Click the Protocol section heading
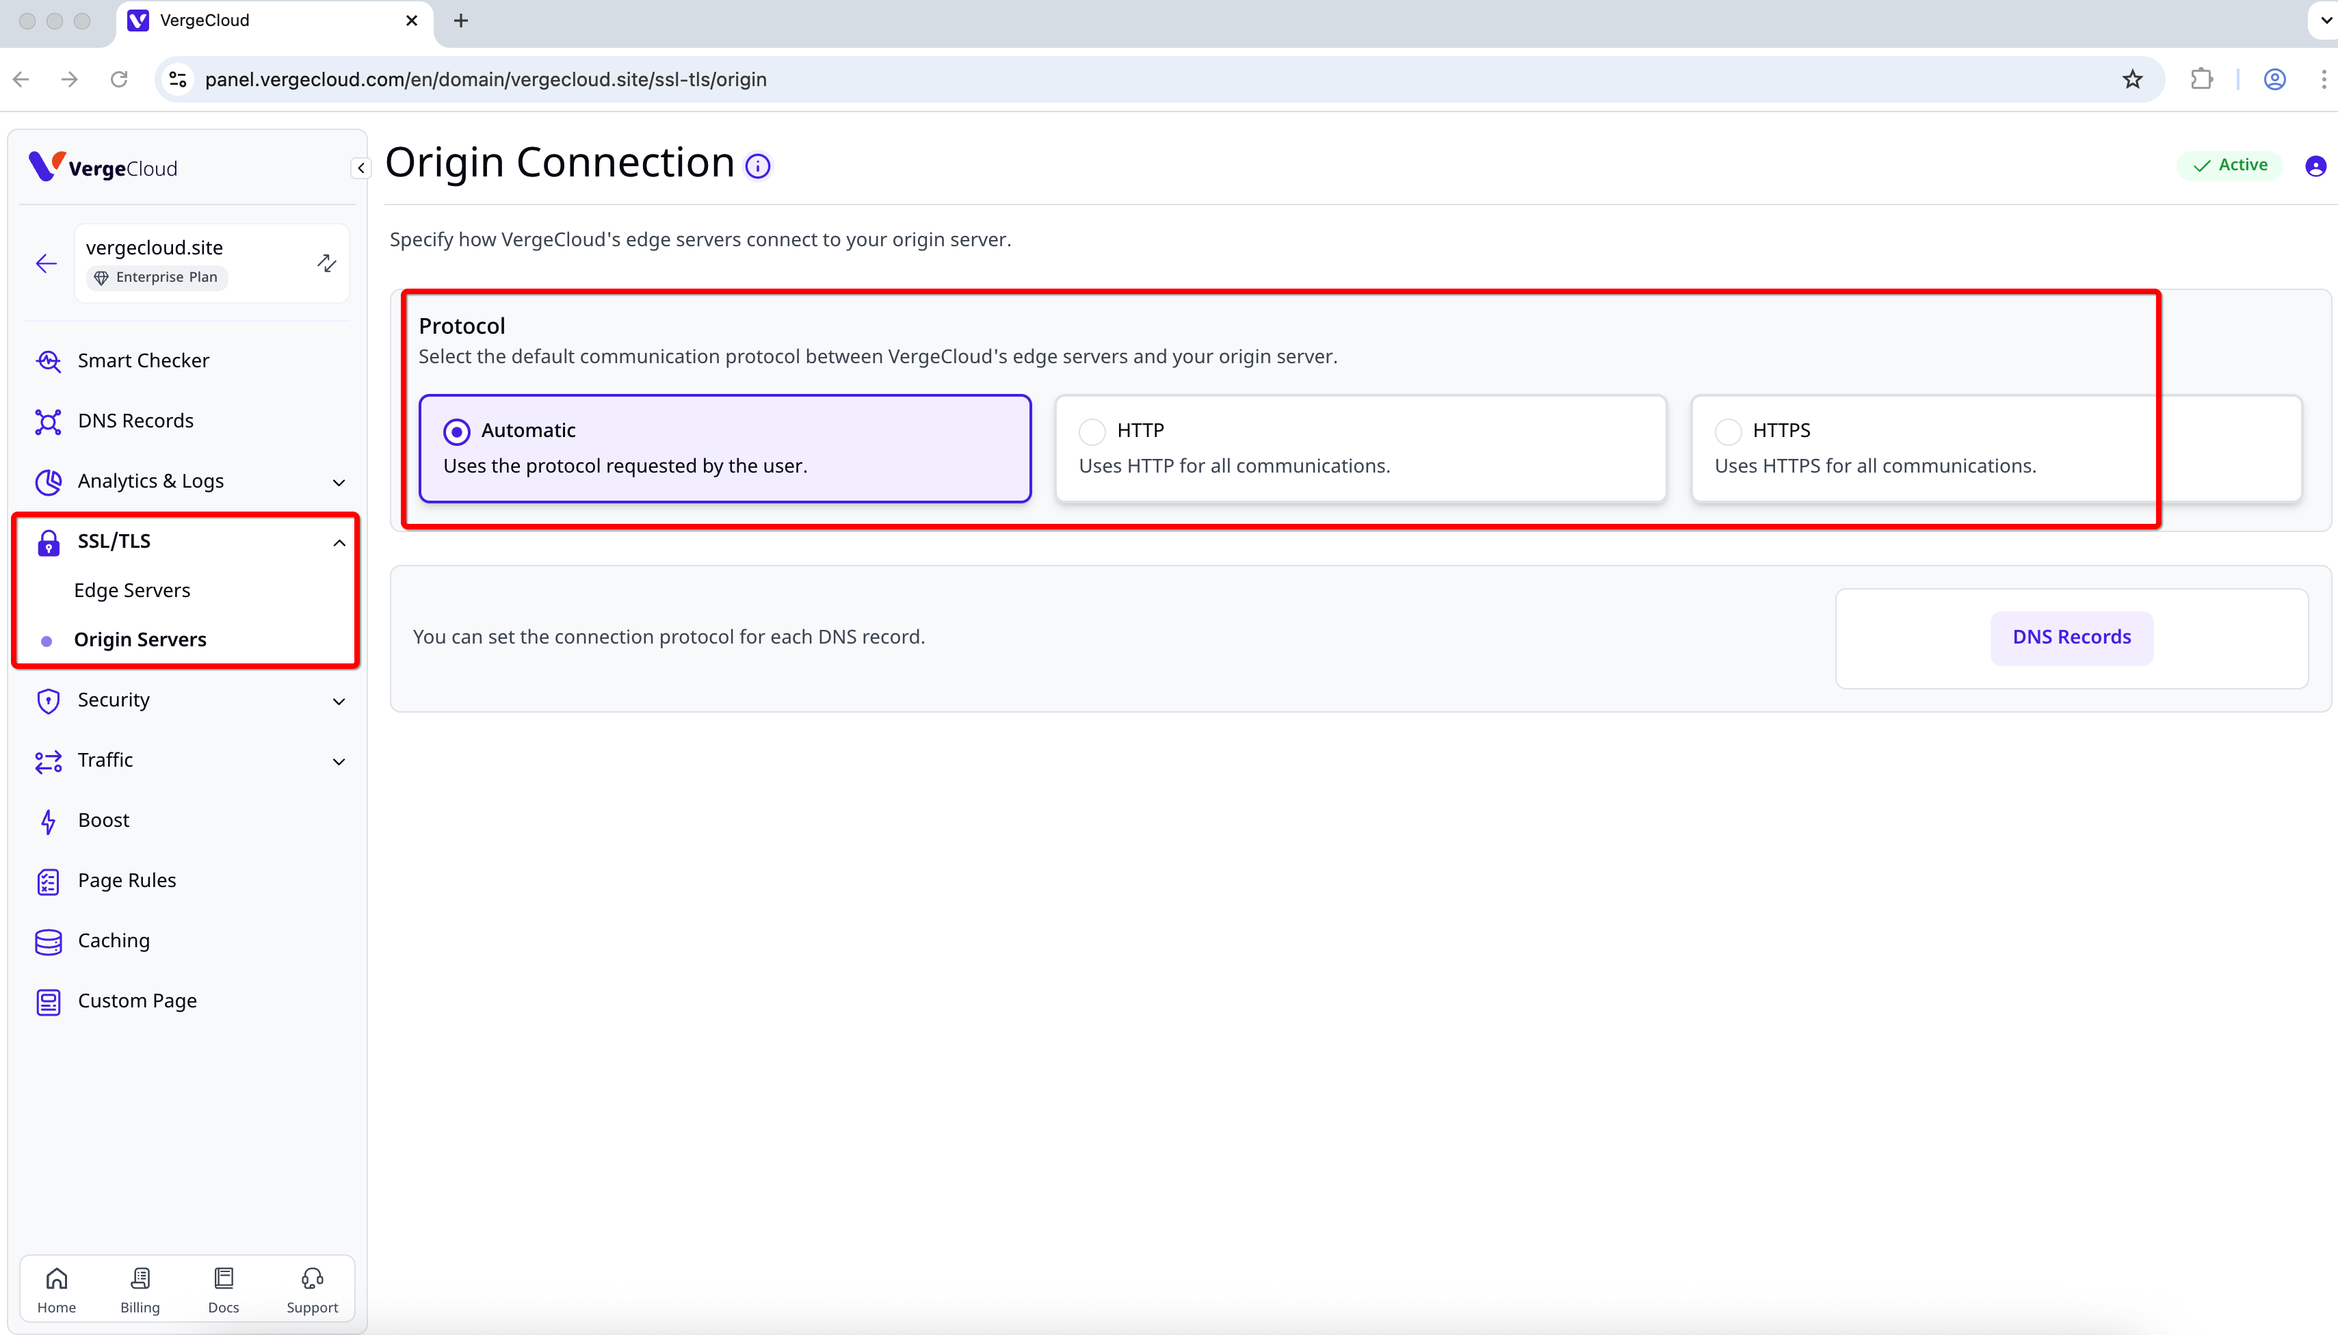The width and height of the screenshot is (2338, 1335). coord(462,326)
